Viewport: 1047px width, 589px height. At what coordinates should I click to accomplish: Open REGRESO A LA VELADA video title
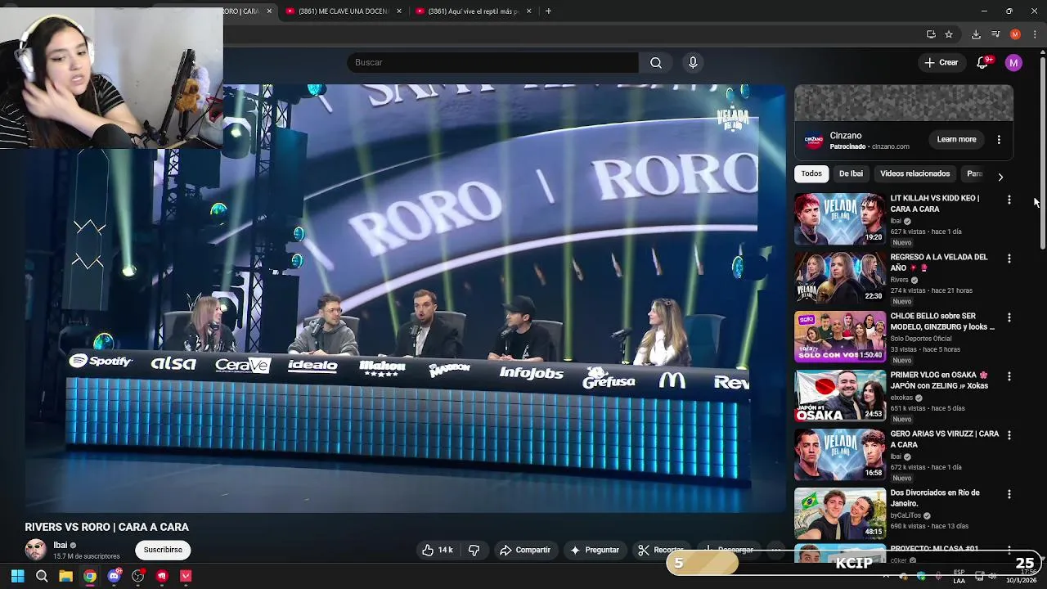[x=939, y=263]
